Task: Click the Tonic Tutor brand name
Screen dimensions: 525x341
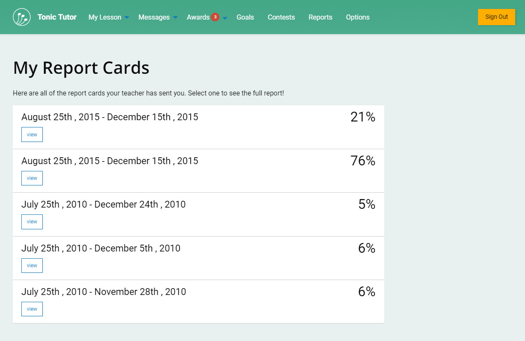Action: [x=57, y=17]
